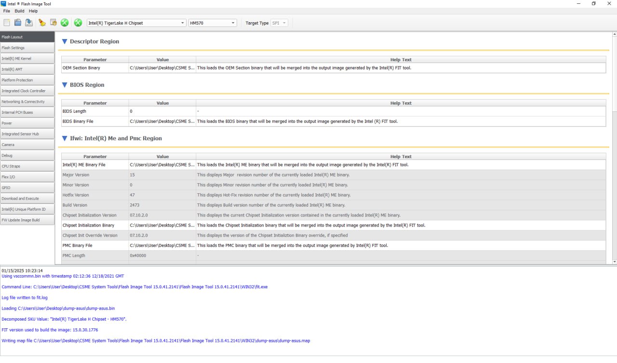Click the Chipset Initialization Binary value field
Viewport: 617px width, 363px height.
point(162,225)
